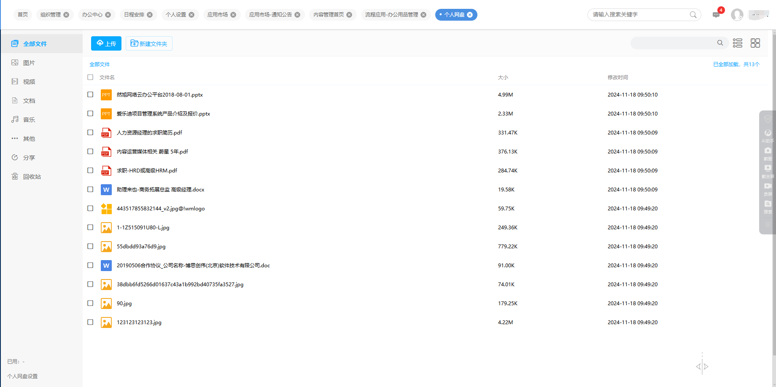
Task: Close the 办公中心 tab
Action: coord(108,15)
